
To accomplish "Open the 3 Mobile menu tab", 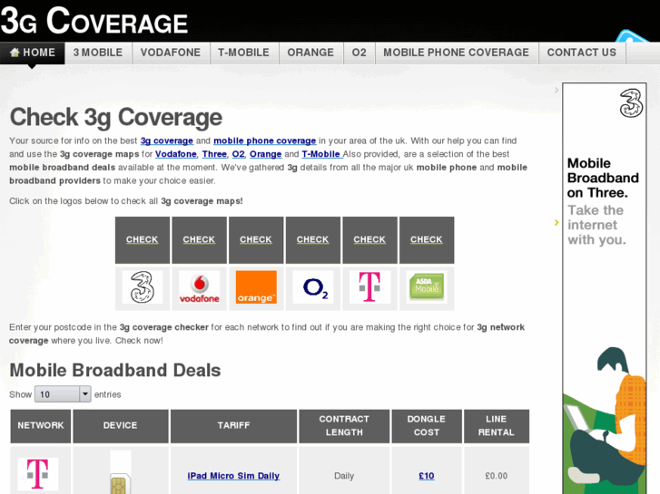I will click(98, 53).
